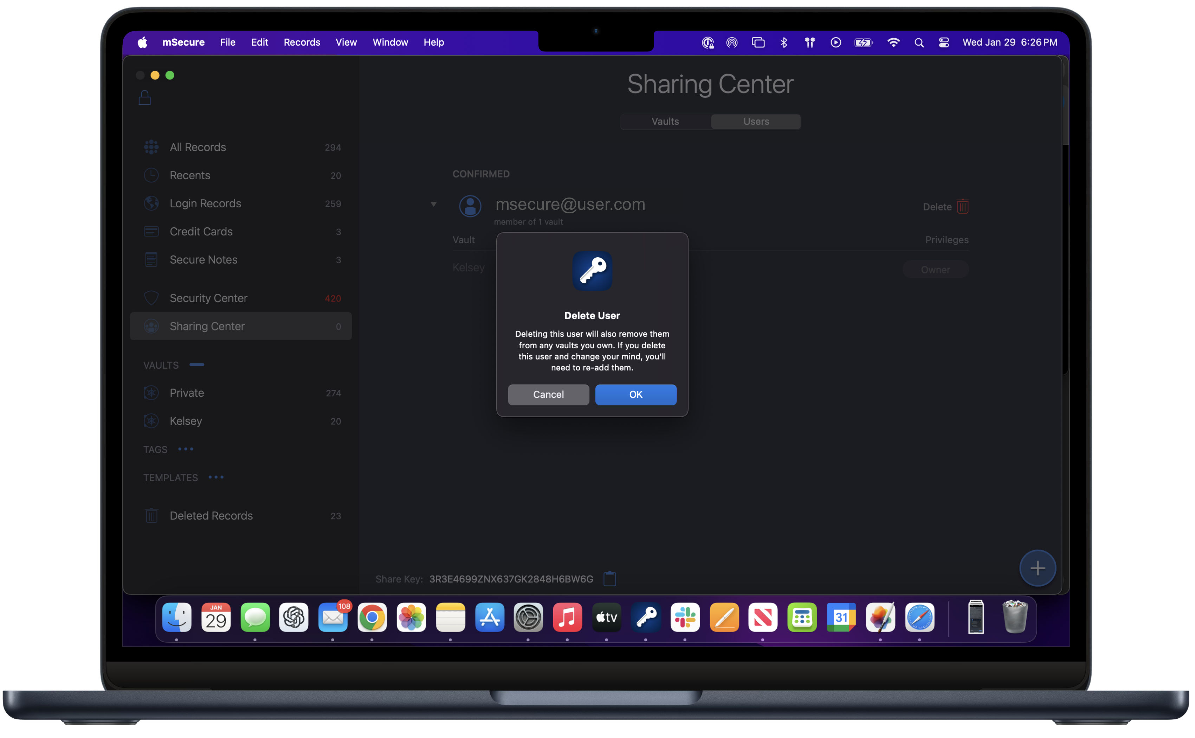
Task: Open Control Center in menu bar
Action: (944, 43)
